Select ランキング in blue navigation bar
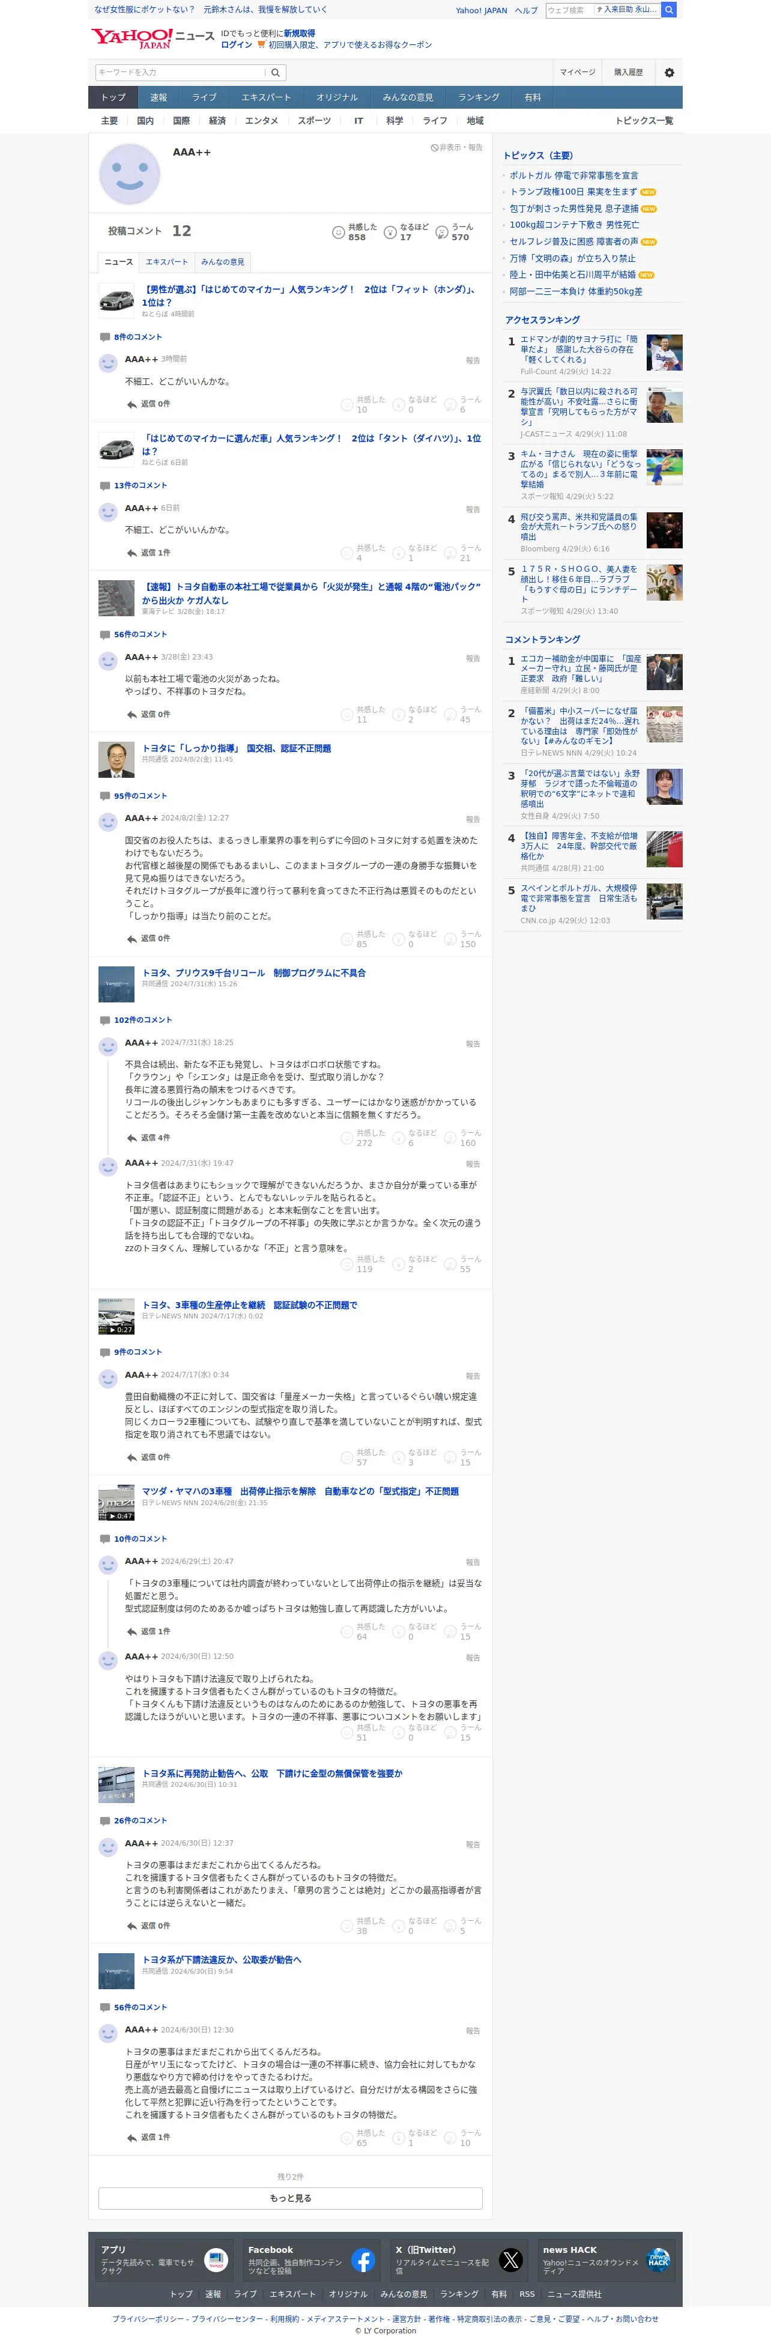Screen dimensions: 771x2349 click(479, 97)
